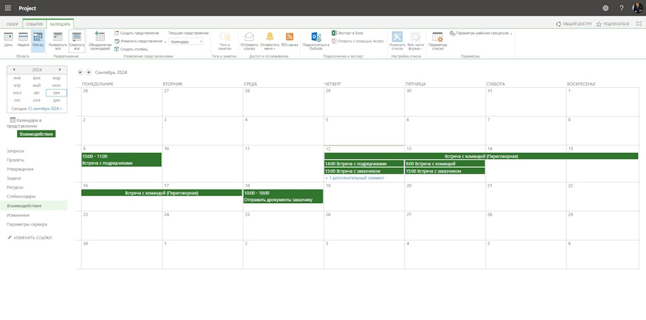Click Создать представление
This screenshot has height=320, width=646.
(x=137, y=33)
